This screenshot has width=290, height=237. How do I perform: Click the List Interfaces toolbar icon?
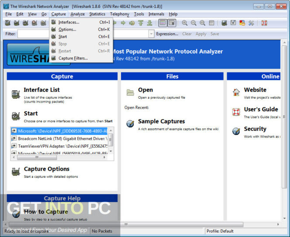[x=7, y=23]
